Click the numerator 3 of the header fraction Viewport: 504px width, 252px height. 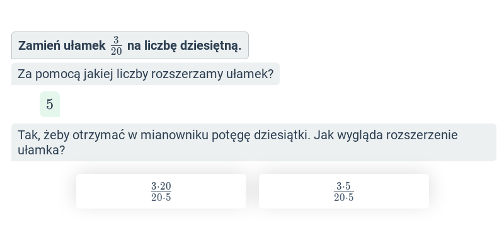click(117, 40)
